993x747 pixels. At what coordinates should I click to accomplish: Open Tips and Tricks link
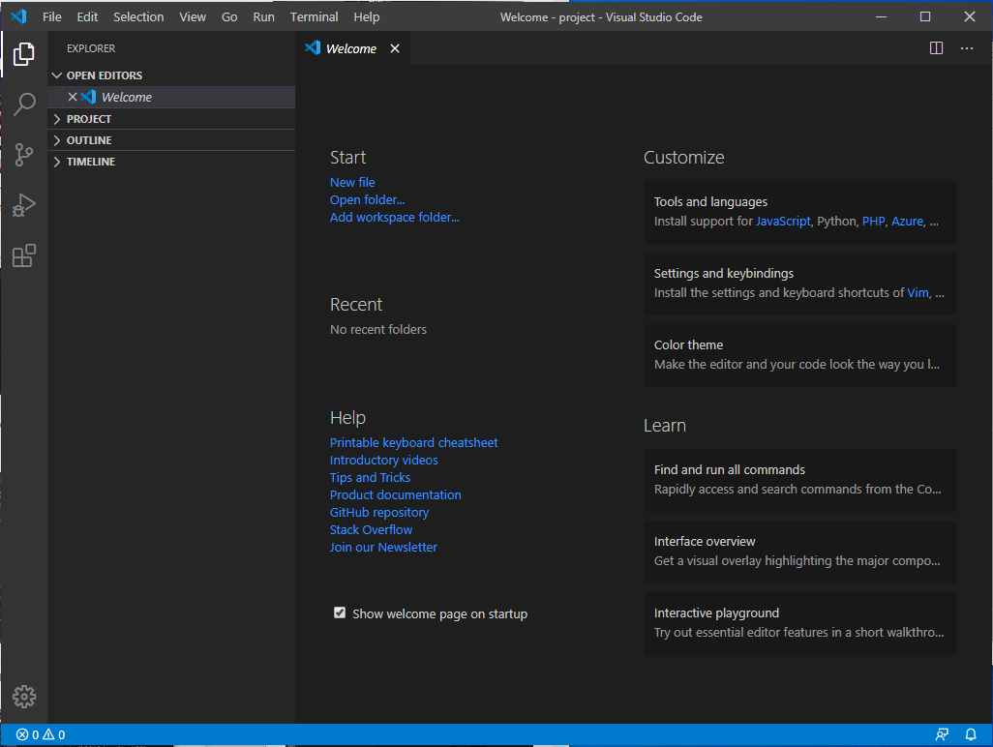370,477
